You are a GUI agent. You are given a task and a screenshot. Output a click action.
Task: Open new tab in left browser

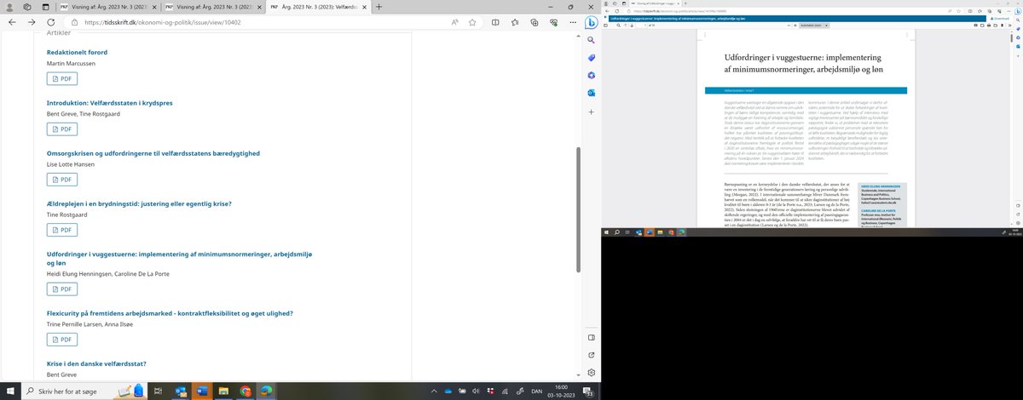click(x=379, y=6)
